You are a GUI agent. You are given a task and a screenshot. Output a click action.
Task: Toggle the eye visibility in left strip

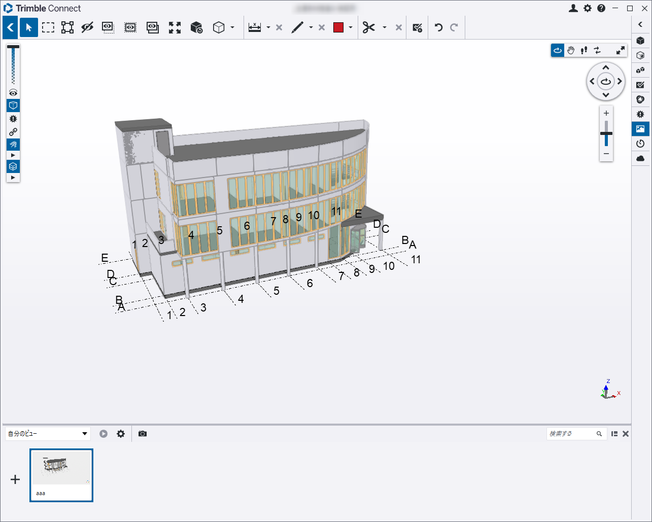tap(13, 93)
